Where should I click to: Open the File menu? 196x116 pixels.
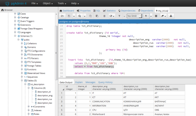(34, 3)
